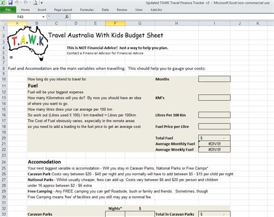Screen dimensions: 274x217
Task: Click the 'Total Fuel' label
Action: click(x=164, y=138)
